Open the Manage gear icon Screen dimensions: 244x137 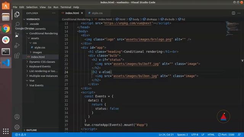point(17,127)
